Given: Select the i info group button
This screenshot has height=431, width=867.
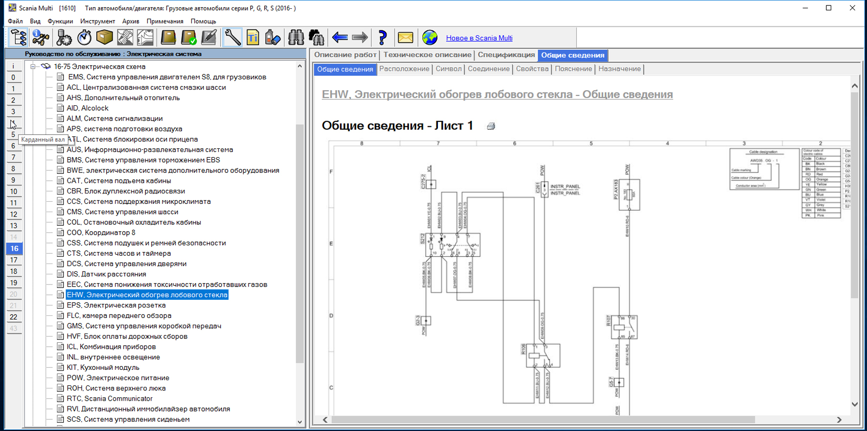Looking at the screenshot, I should [x=14, y=66].
